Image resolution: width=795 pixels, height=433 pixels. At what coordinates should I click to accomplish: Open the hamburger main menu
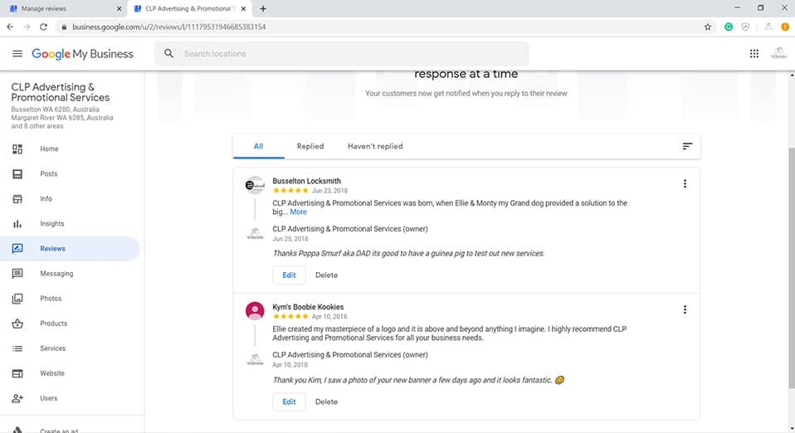(x=17, y=54)
